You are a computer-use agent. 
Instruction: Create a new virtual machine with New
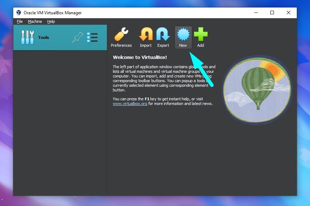(183, 37)
